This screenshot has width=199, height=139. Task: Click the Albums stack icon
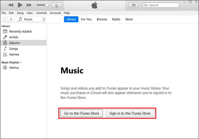pyautogui.click(x=5, y=43)
